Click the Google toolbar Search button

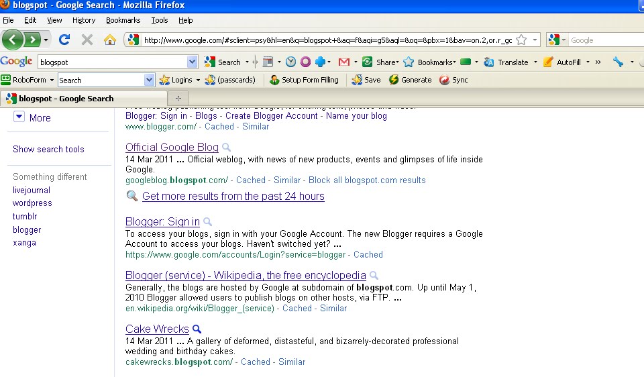pos(223,62)
